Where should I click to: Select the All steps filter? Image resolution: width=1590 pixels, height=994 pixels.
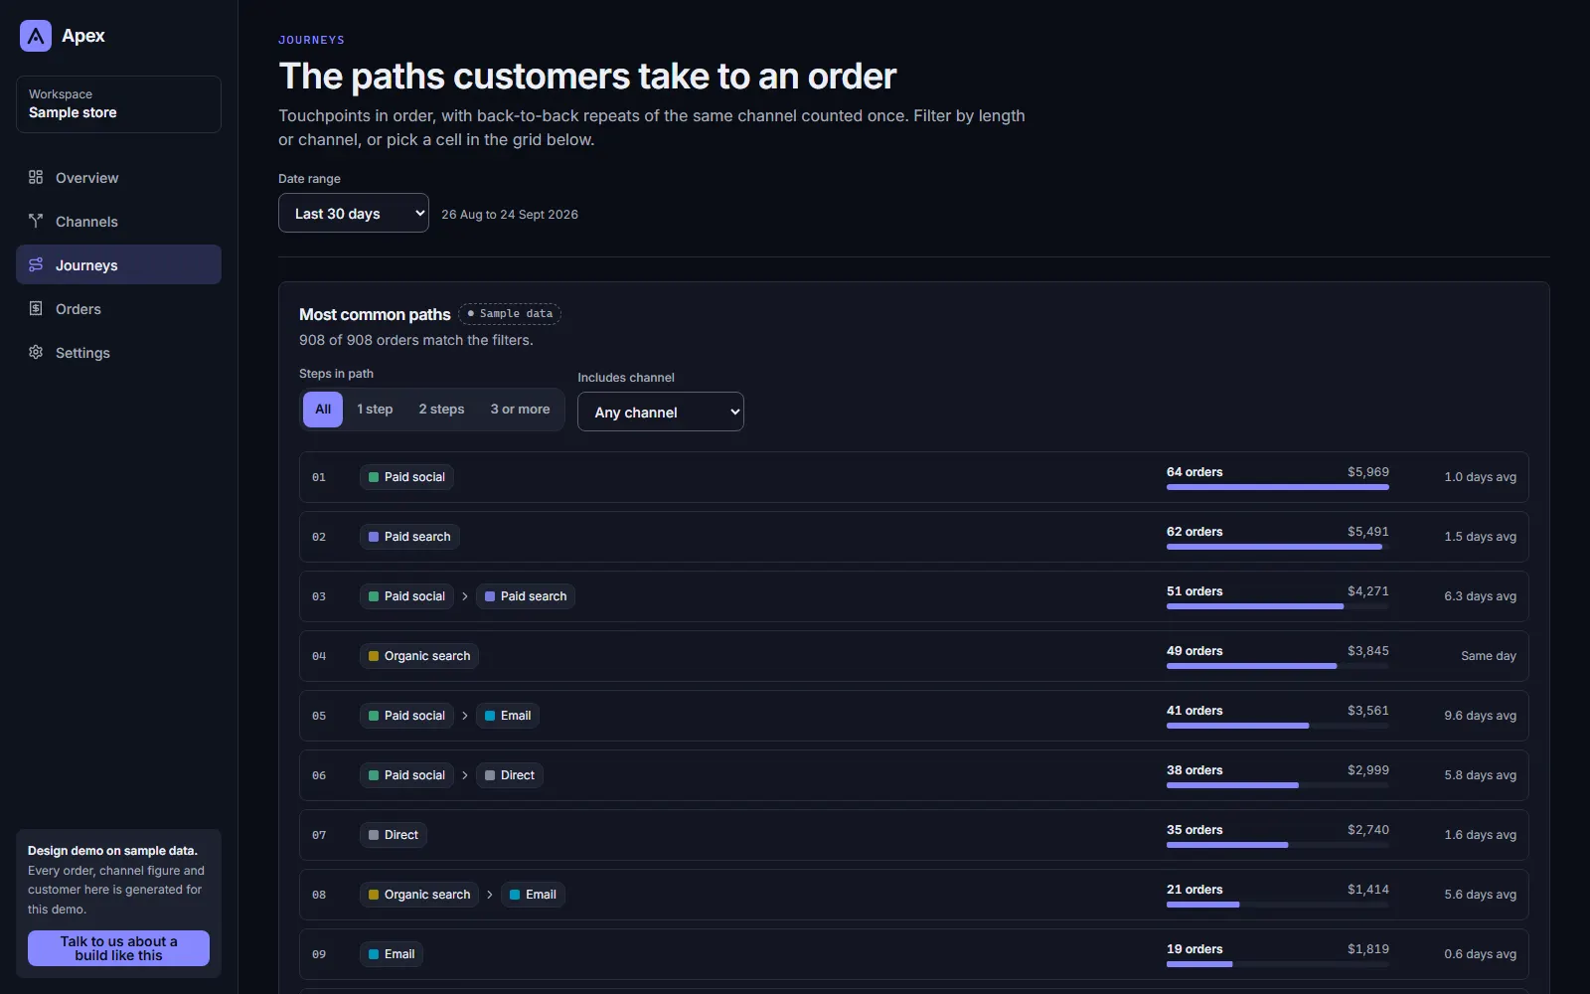(x=323, y=410)
